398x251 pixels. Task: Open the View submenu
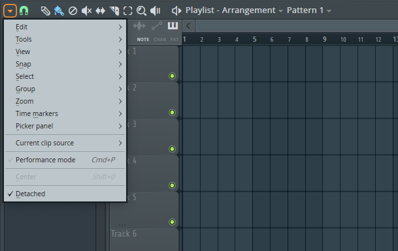click(x=65, y=52)
